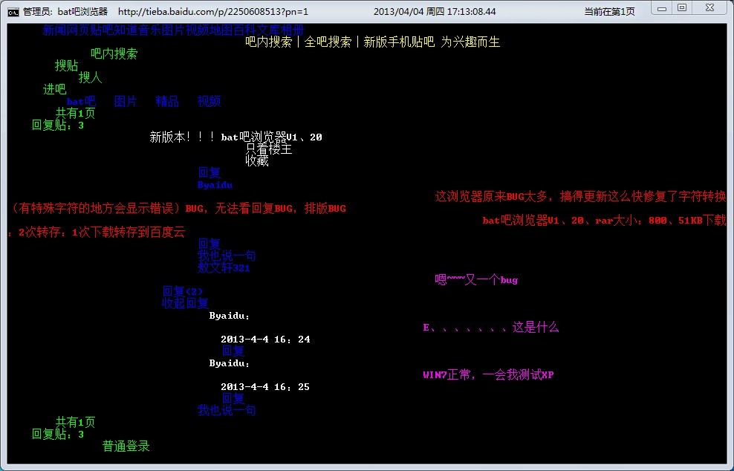The width and height of the screenshot is (734, 471).
Task: Open the console system menu icon in title bar
Action: click(x=13, y=12)
